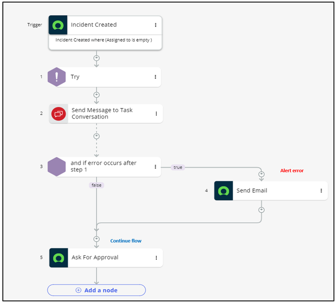Click the Incident Created trigger icon
336x303 pixels.
[59, 25]
